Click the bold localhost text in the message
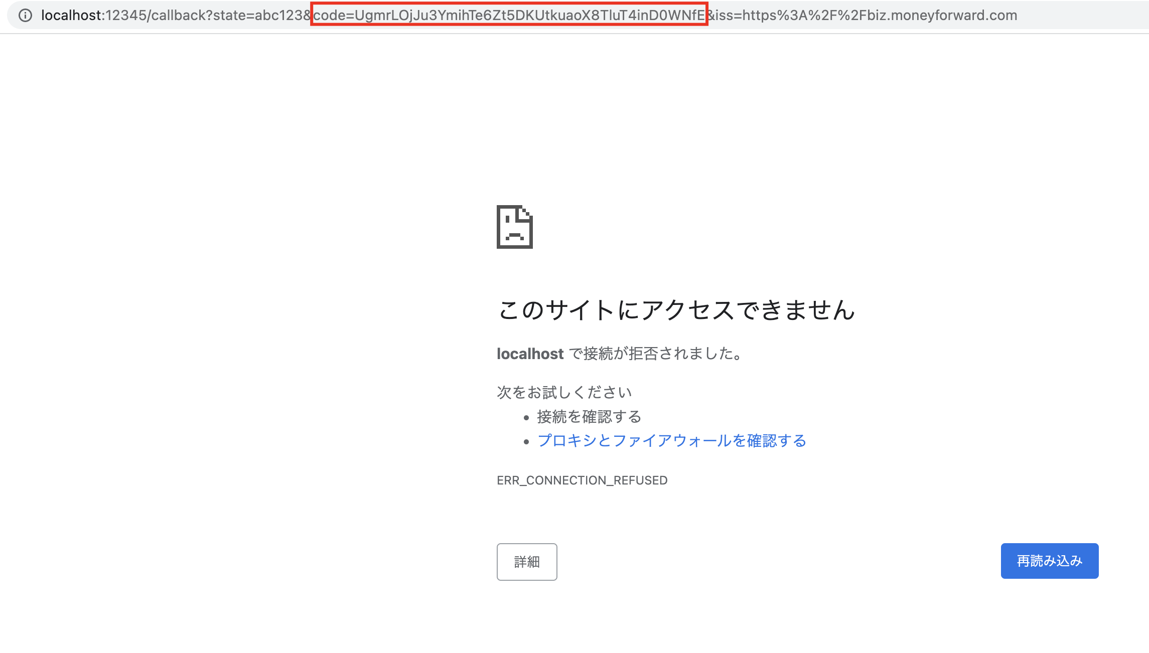This screenshot has width=1149, height=653. point(529,354)
